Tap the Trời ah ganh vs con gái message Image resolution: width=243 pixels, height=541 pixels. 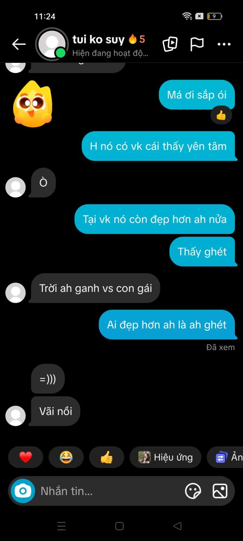coord(96,288)
